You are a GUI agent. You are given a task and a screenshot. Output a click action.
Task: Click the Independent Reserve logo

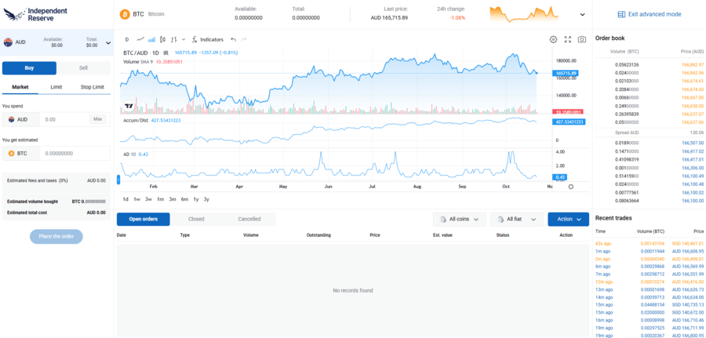35,14
